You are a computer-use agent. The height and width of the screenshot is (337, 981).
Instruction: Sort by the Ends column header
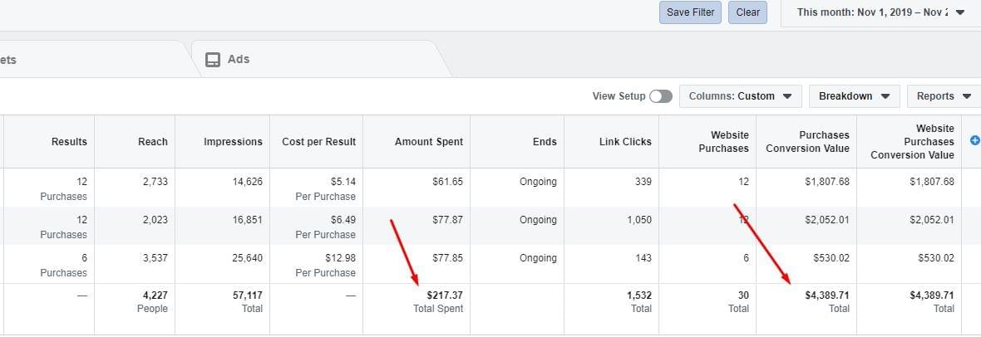(545, 142)
